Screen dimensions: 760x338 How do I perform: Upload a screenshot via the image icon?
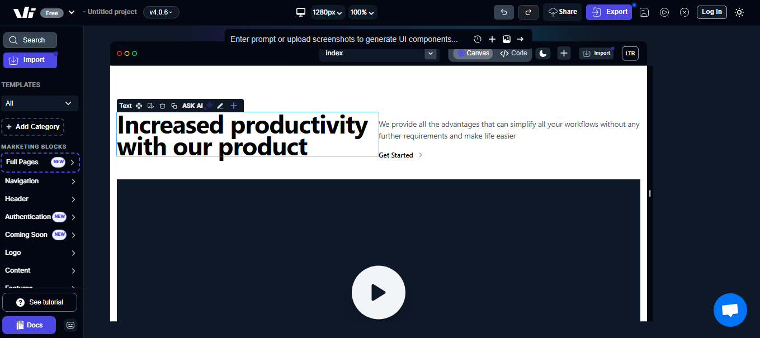[507, 39]
